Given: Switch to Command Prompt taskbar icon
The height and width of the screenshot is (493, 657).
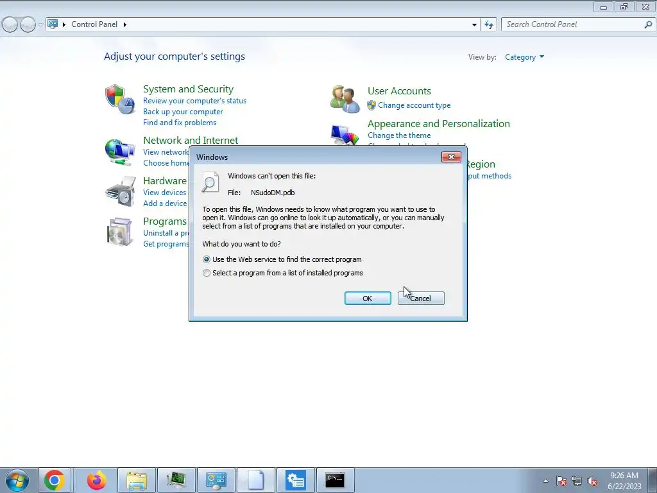Looking at the screenshot, I should coord(335,480).
